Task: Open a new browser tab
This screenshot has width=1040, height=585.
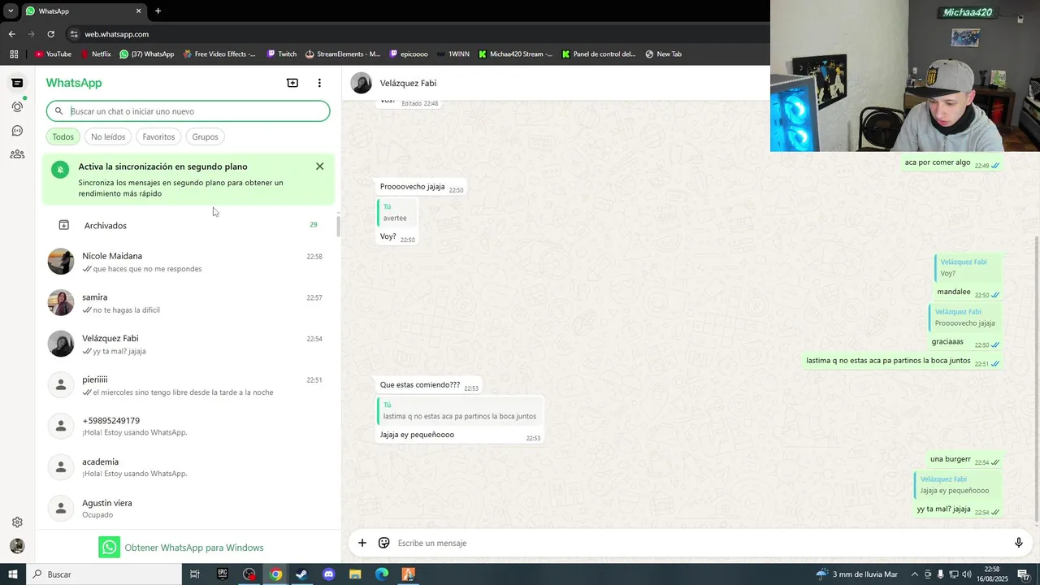Action: point(158,11)
